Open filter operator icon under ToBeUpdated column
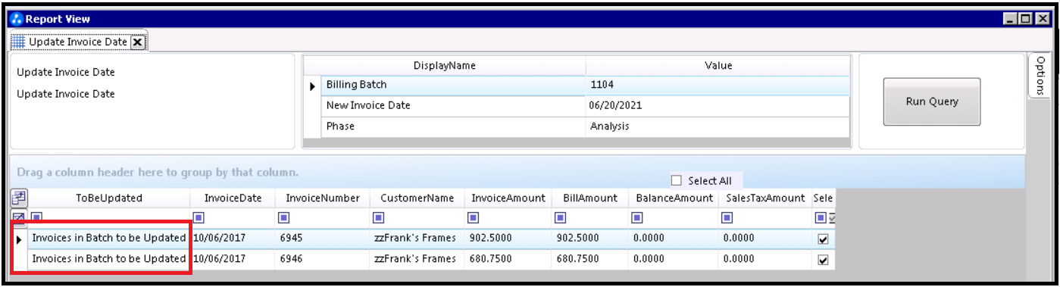The image size is (1060, 287). 37,218
